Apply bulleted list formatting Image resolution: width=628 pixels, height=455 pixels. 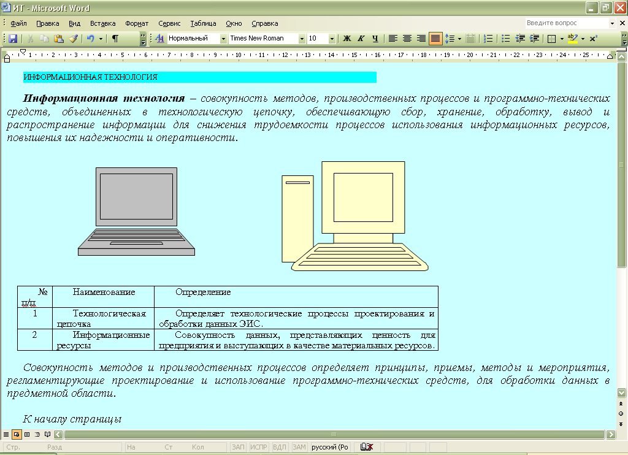pos(505,39)
